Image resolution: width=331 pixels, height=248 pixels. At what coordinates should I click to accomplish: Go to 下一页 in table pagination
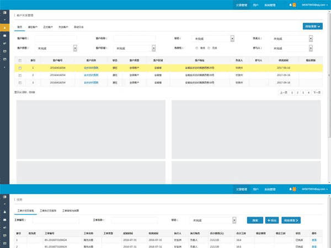click(x=317, y=93)
